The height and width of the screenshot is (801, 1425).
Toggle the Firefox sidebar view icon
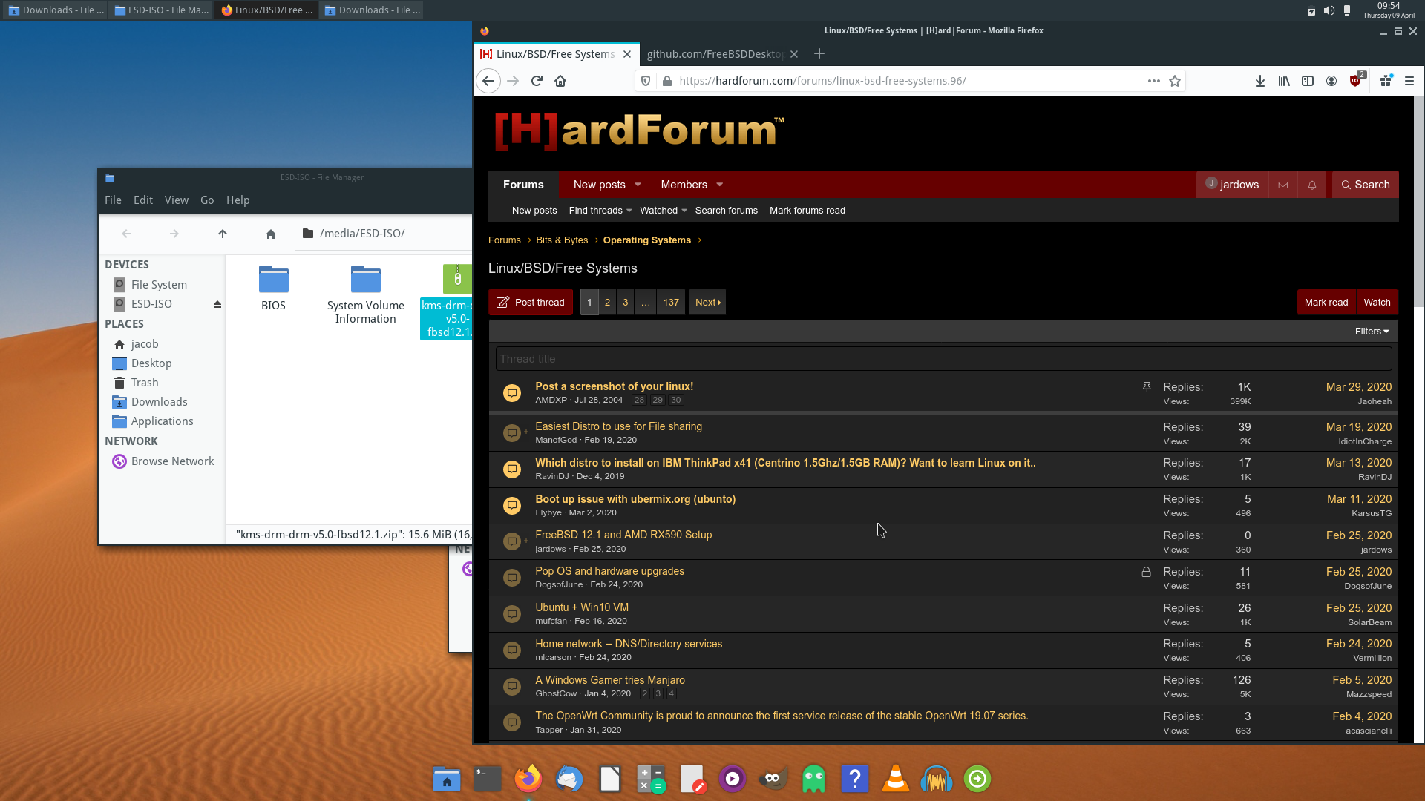pyautogui.click(x=1308, y=81)
